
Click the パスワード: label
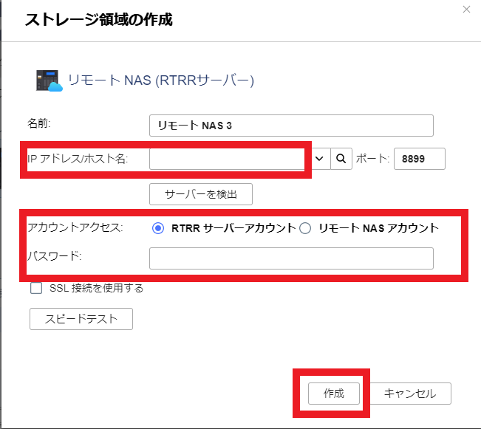click(55, 255)
